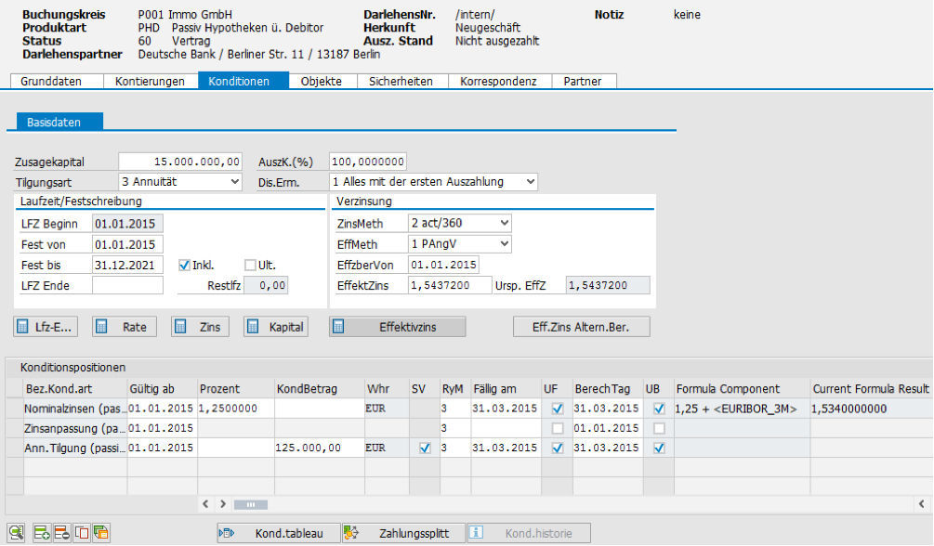This screenshot has width=934, height=546.
Task: Toggle SV checkbox in Ann.Tilgung row
Action: (x=425, y=448)
